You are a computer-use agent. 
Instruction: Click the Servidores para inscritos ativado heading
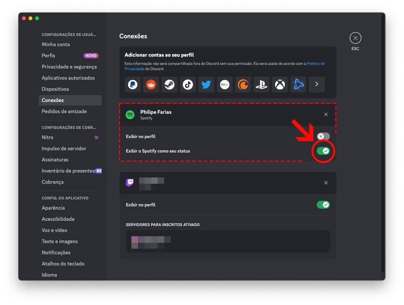click(162, 225)
